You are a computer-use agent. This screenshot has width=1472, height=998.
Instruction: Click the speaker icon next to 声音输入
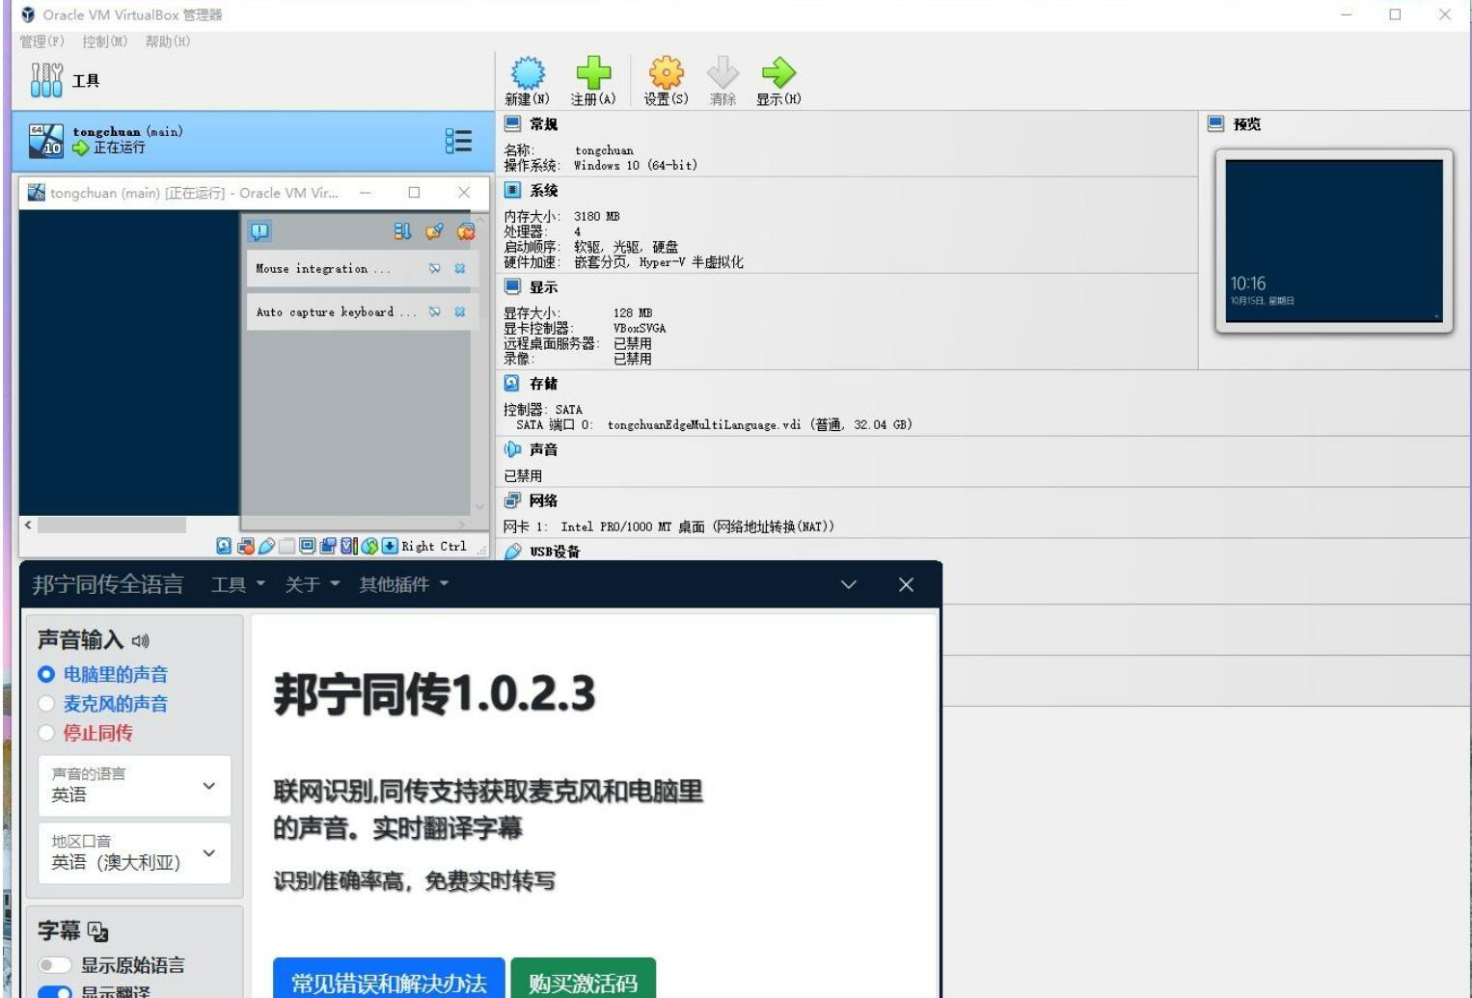pyautogui.click(x=141, y=640)
